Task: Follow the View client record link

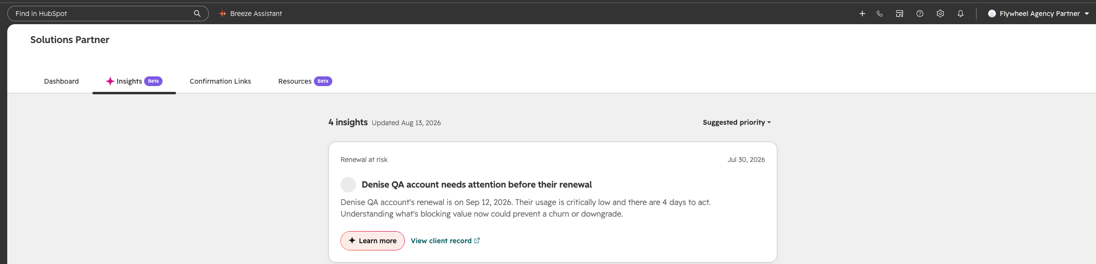Action: [x=441, y=241]
